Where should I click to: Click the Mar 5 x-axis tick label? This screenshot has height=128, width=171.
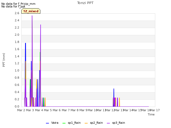(48, 110)
